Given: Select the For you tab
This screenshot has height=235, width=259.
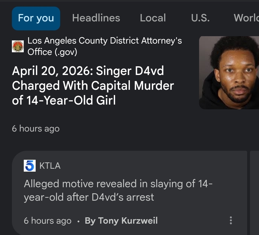Looking at the screenshot, I should coord(36,18).
